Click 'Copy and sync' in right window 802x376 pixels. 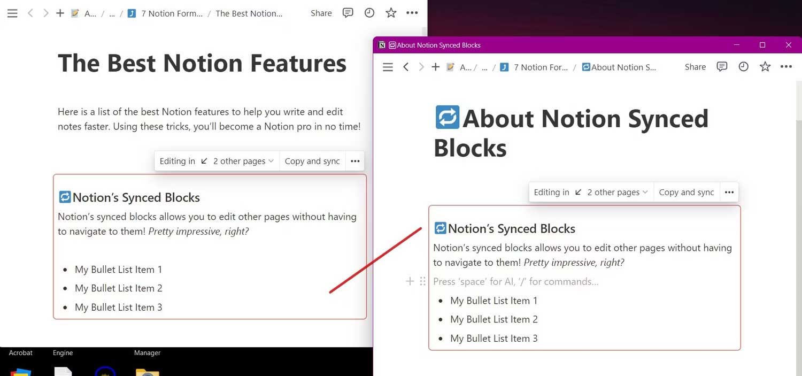pos(687,192)
